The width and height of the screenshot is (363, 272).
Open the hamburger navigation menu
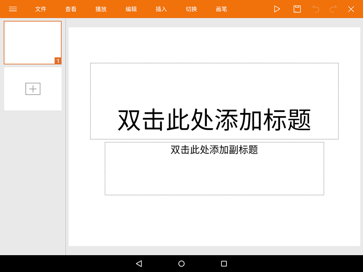coord(13,9)
